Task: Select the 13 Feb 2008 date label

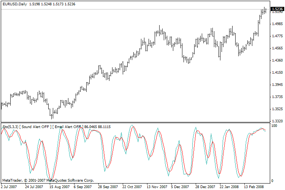Action: [254, 187]
